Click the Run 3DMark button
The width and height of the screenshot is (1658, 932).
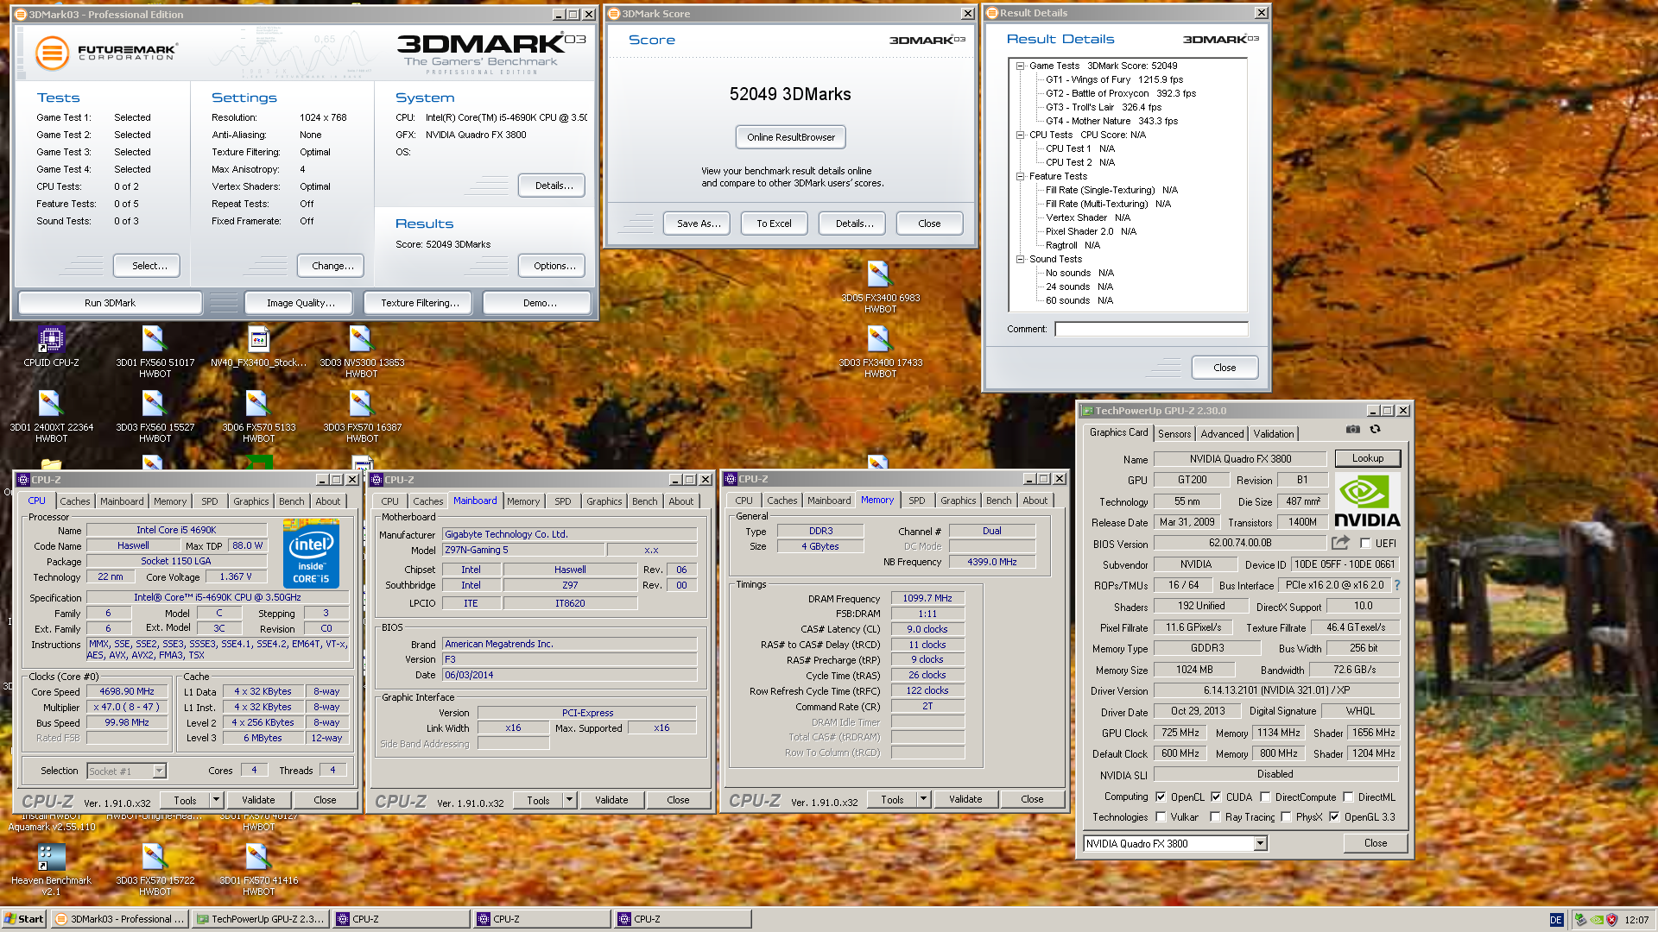(110, 303)
